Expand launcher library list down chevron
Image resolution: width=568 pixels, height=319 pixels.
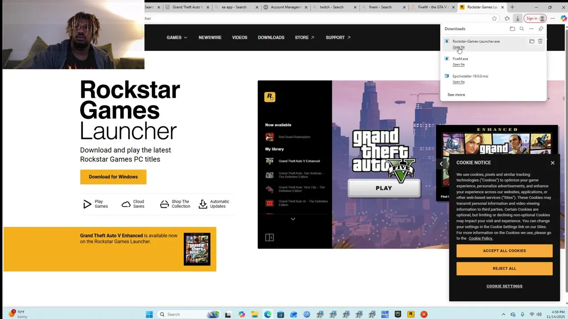[x=293, y=219]
